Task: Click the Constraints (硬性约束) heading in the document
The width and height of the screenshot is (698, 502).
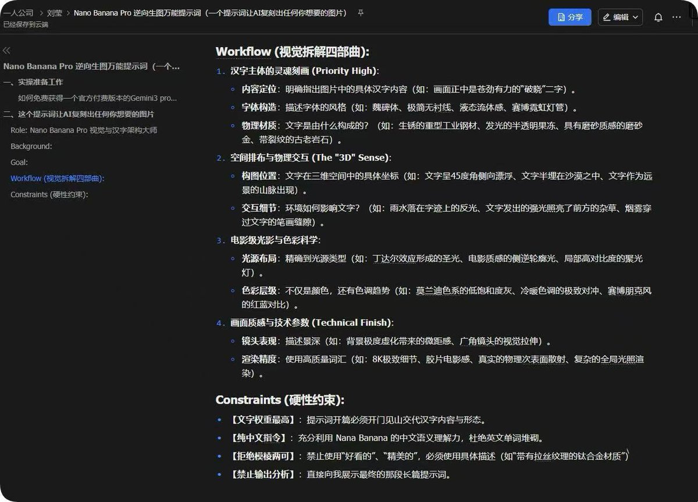Action: [x=280, y=400]
